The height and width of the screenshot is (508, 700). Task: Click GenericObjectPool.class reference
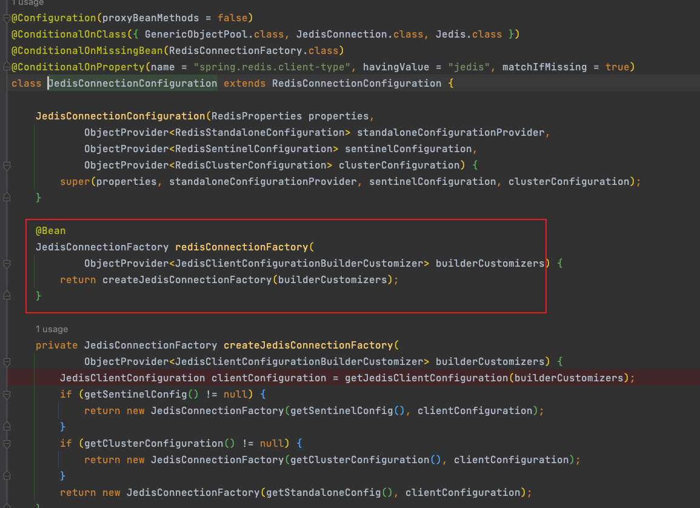click(x=215, y=35)
